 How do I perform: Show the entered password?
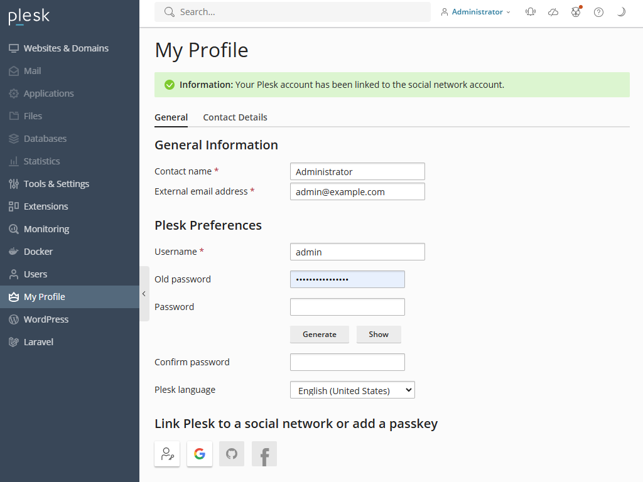point(379,334)
